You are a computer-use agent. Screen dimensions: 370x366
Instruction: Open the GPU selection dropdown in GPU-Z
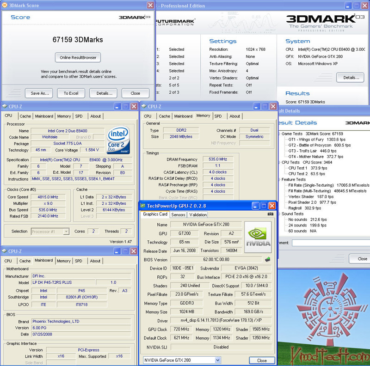coord(217,360)
